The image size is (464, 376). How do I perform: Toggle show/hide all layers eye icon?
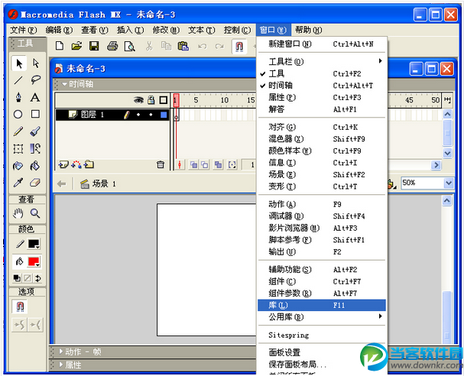(138, 100)
